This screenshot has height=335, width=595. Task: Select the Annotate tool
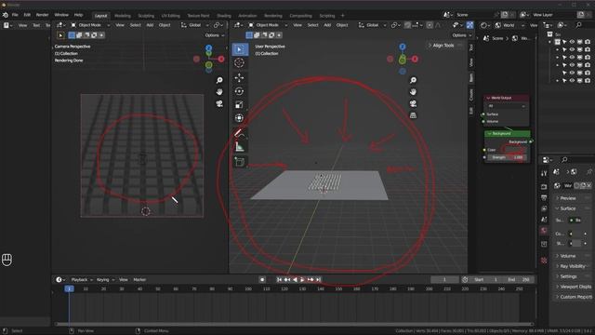click(239, 133)
